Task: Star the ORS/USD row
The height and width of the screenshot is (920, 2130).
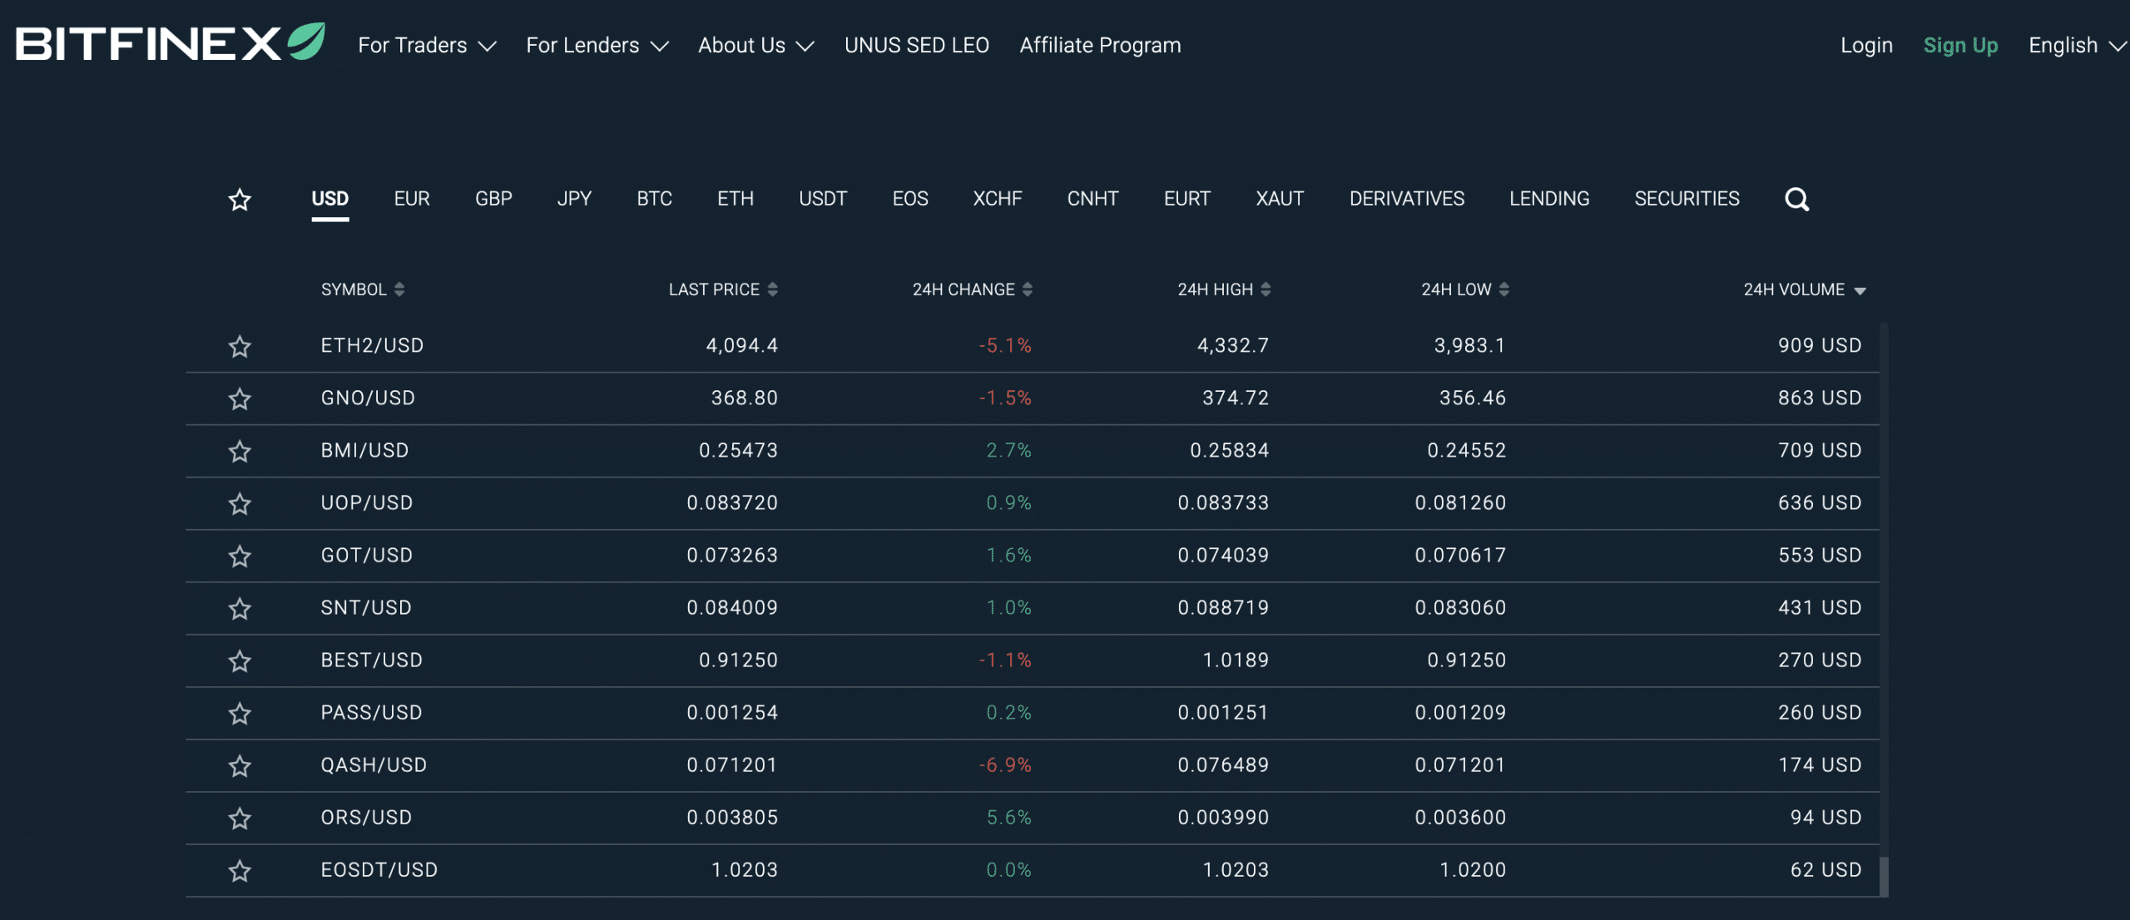Action: (x=240, y=818)
